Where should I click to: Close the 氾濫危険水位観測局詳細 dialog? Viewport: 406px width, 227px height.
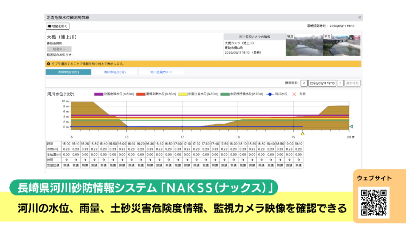pos(360,17)
